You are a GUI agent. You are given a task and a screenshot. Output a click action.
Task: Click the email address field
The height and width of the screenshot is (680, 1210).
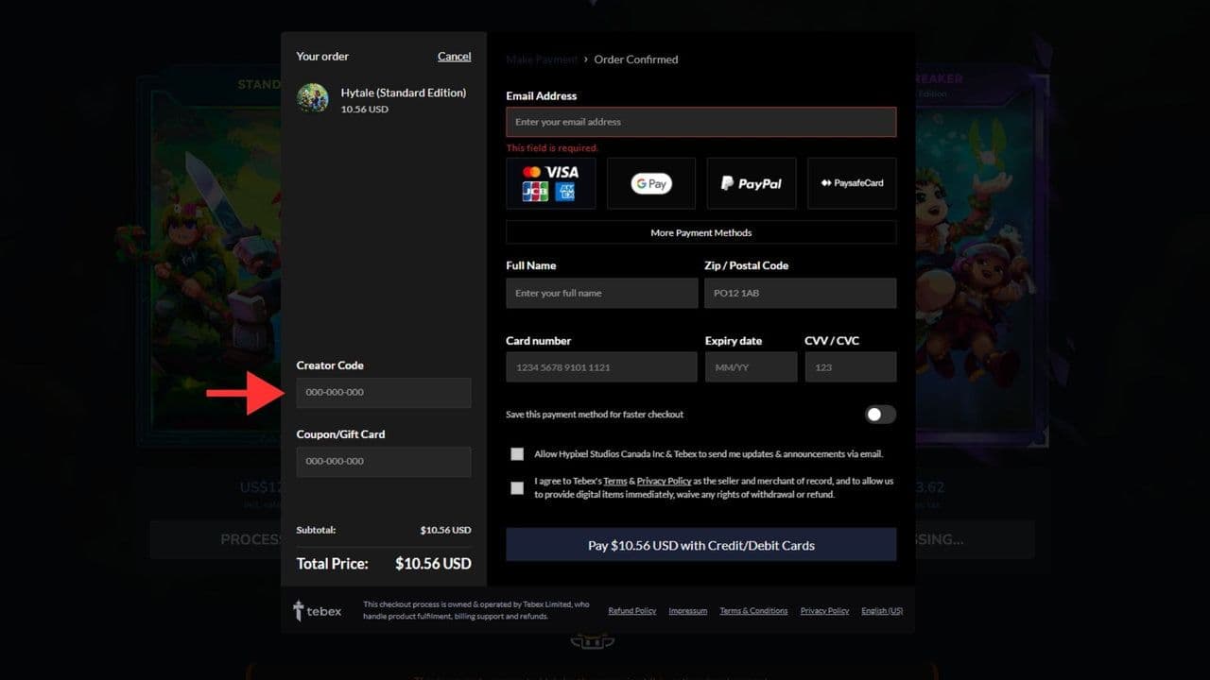pyautogui.click(x=700, y=122)
